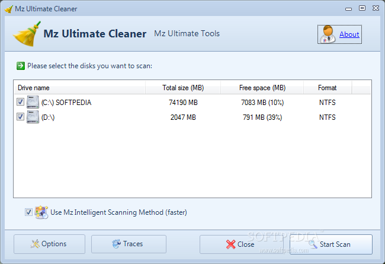This screenshot has width=385, height=264.
Task: Click the broom logo icon in header
Action: click(27, 34)
